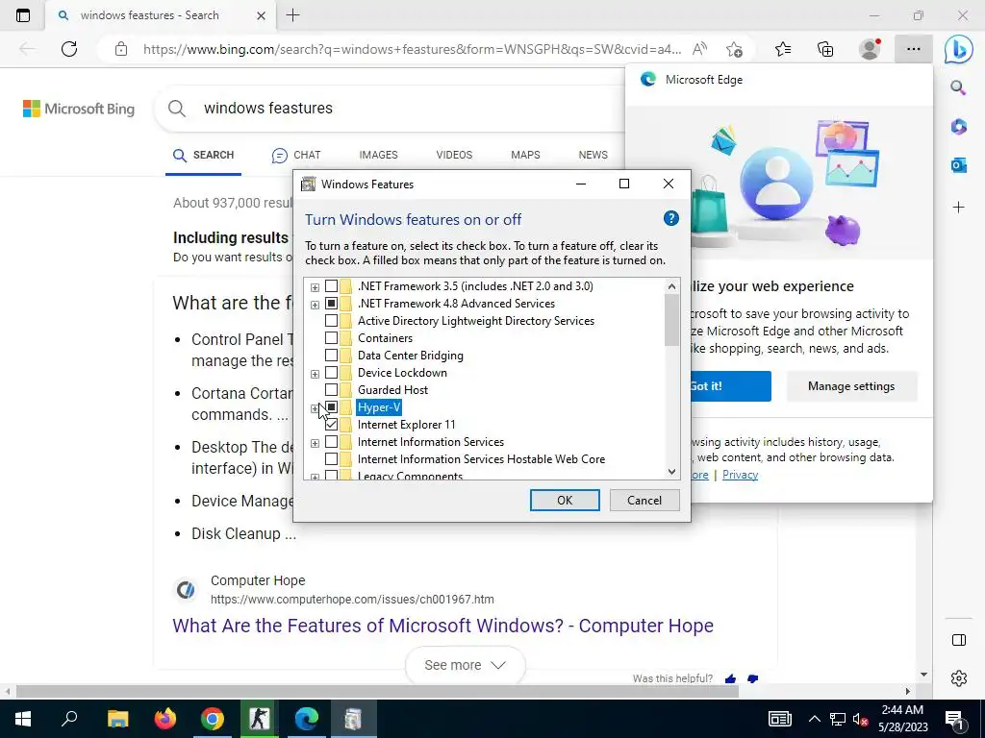985x738 pixels.
Task: Click the read aloud icon in address bar
Action: pyautogui.click(x=699, y=49)
